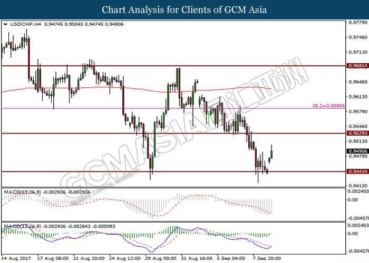Click the light green candle marker near 0.9560
The image size is (369, 263).
pyautogui.click(x=209, y=118)
